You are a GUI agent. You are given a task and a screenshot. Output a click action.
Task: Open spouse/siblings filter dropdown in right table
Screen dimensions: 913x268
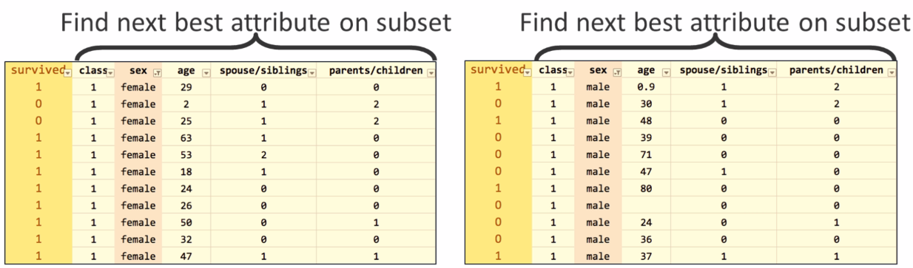pyautogui.click(x=772, y=72)
